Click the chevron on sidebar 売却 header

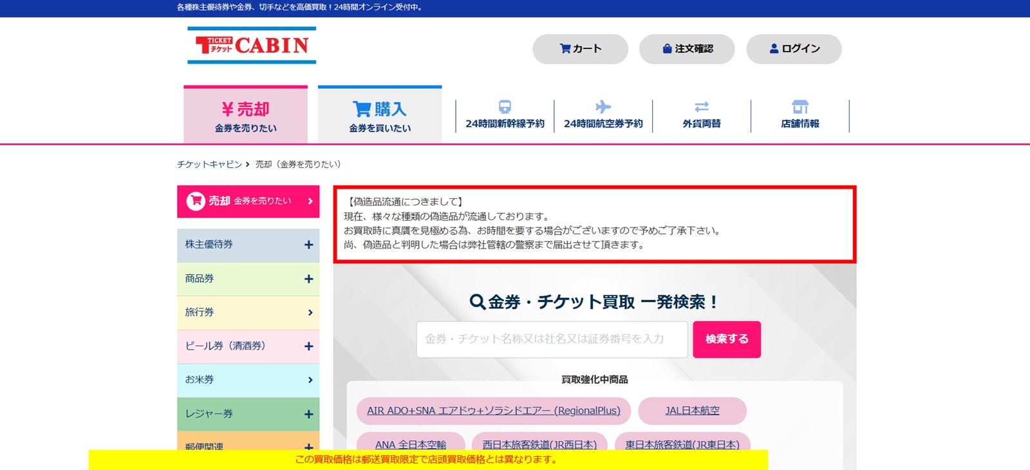[x=310, y=202]
